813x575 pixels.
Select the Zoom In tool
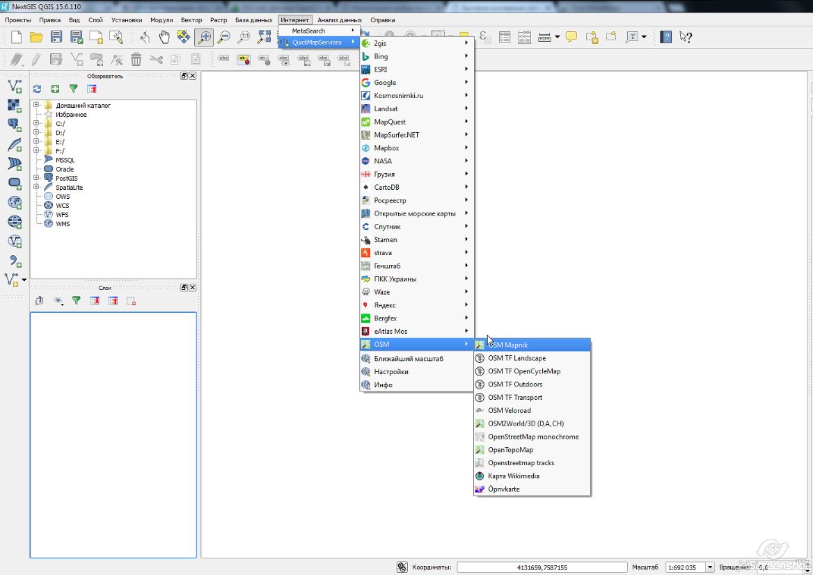[203, 35]
